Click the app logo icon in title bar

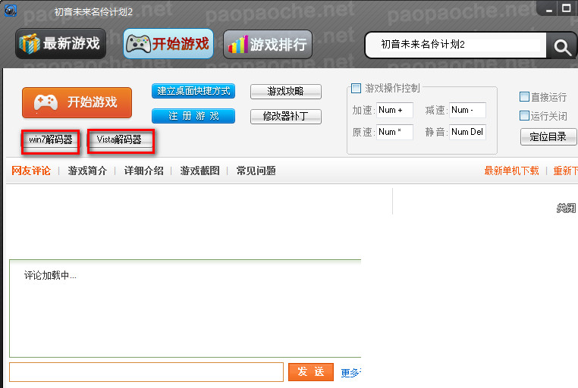11,11
